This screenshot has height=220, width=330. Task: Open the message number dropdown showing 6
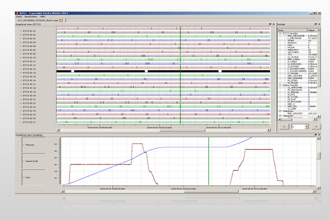click(x=306, y=127)
